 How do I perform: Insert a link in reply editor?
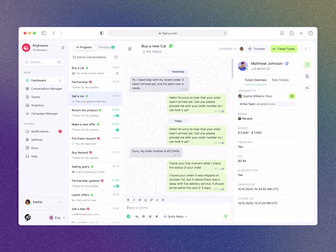151,200
